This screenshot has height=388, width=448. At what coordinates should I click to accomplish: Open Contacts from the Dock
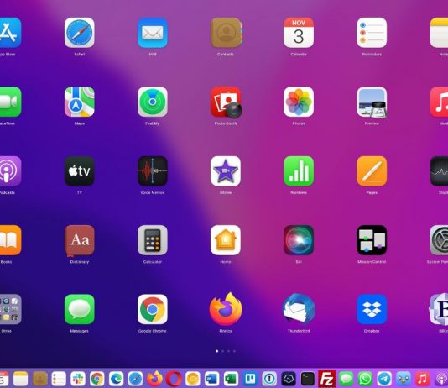[39, 379]
